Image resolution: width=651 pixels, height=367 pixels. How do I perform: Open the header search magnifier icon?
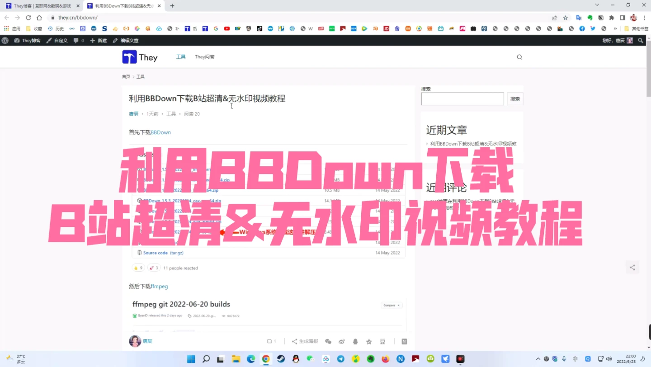tap(519, 57)
